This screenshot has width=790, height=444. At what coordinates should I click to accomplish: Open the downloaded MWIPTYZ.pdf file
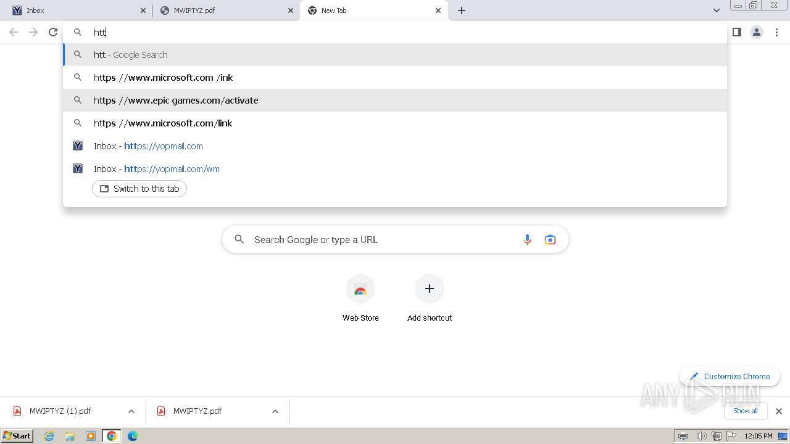197,411
